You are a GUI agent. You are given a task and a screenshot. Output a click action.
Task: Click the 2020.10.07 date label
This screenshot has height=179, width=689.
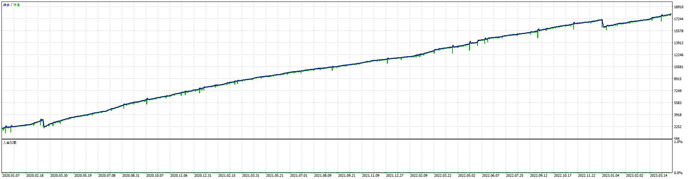click(155, 175)
